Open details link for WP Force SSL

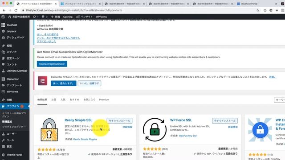point(233,127)
